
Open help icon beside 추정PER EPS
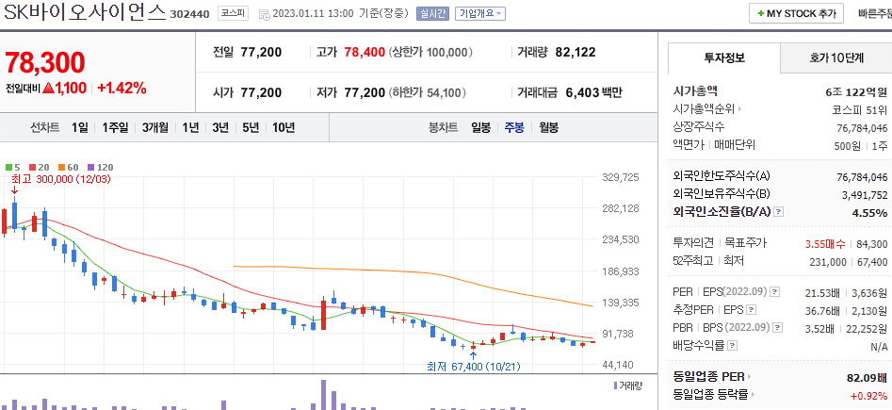tap(752, 310)
